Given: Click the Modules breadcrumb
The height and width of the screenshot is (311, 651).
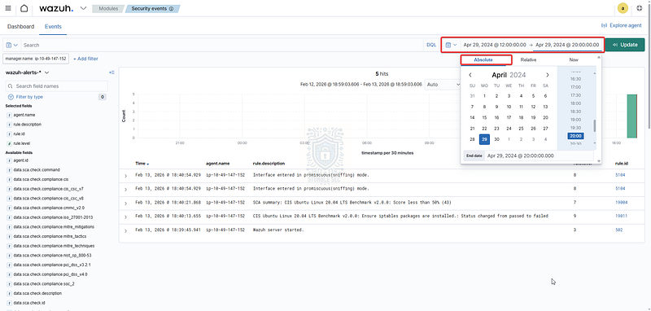Looking at the screenshot, I should [x=108, y=8].
